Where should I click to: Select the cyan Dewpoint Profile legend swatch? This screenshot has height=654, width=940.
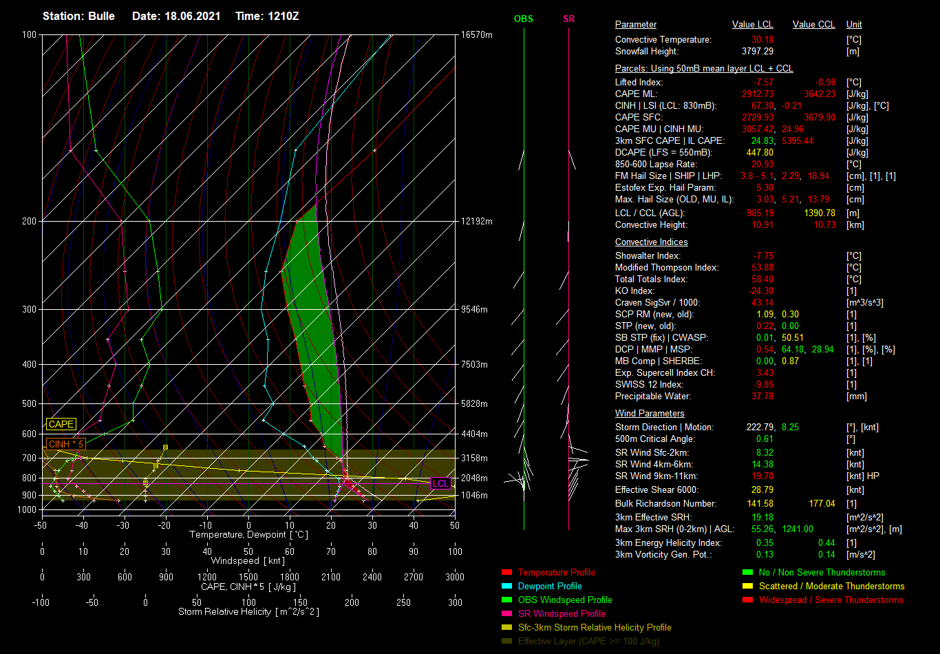(x=507, y=587)
